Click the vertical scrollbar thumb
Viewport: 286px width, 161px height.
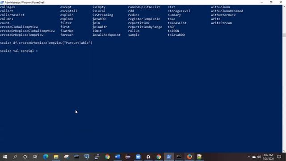pyautogui.click(x=284, y=35)
